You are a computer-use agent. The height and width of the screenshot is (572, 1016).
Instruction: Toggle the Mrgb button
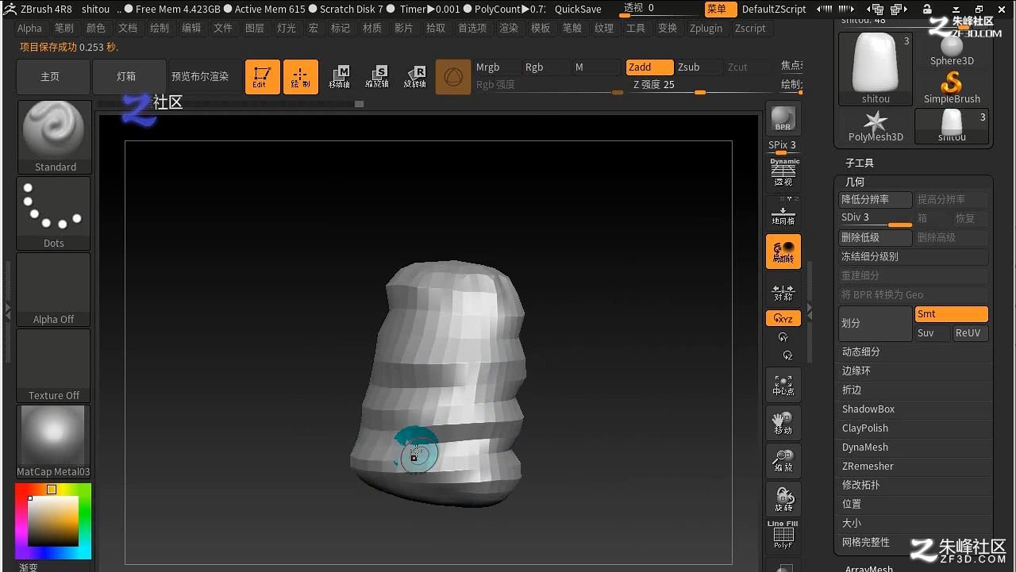496,67
